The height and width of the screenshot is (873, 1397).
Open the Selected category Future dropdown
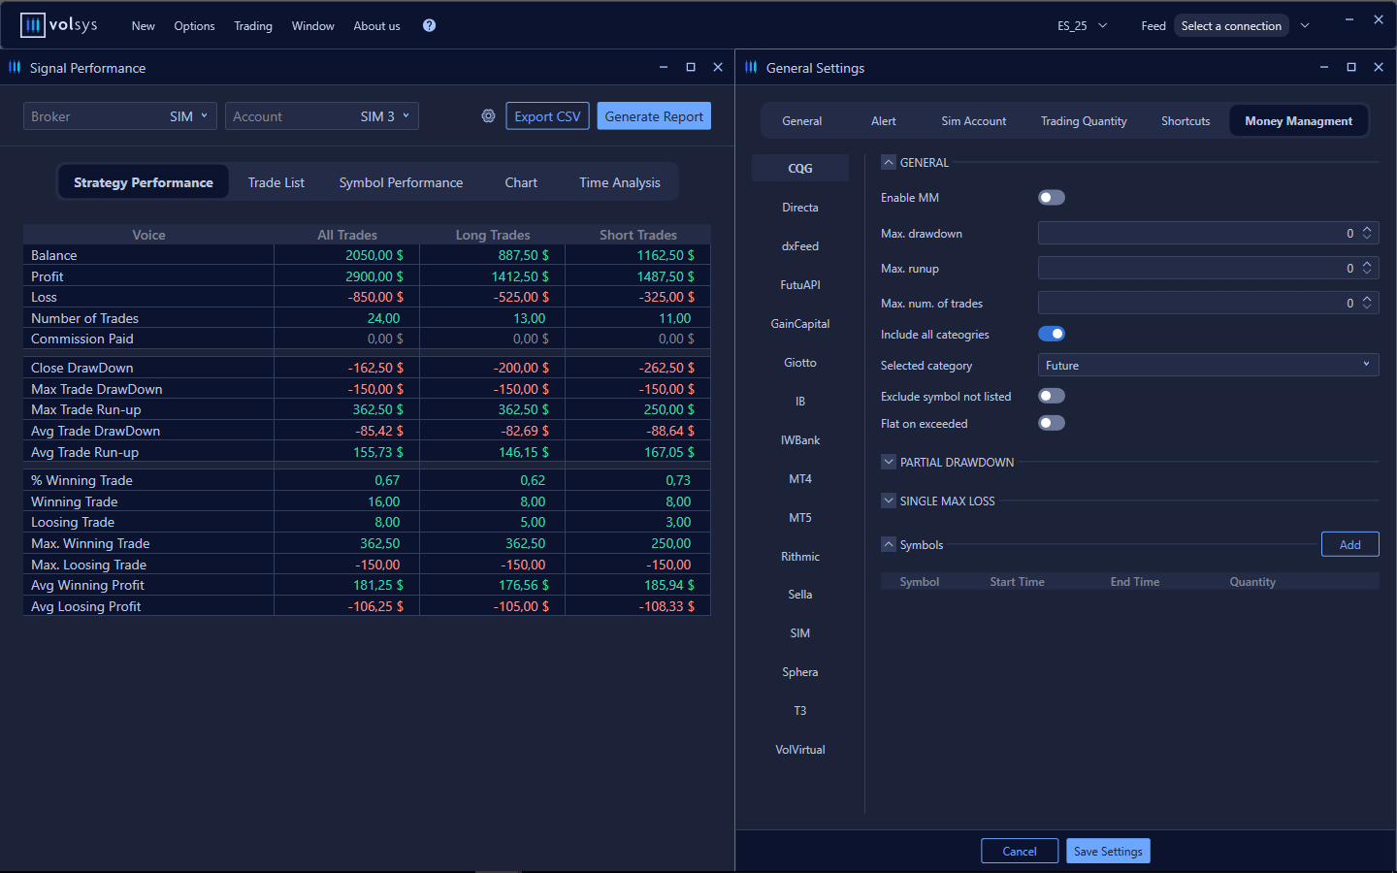pos(1207,366)
